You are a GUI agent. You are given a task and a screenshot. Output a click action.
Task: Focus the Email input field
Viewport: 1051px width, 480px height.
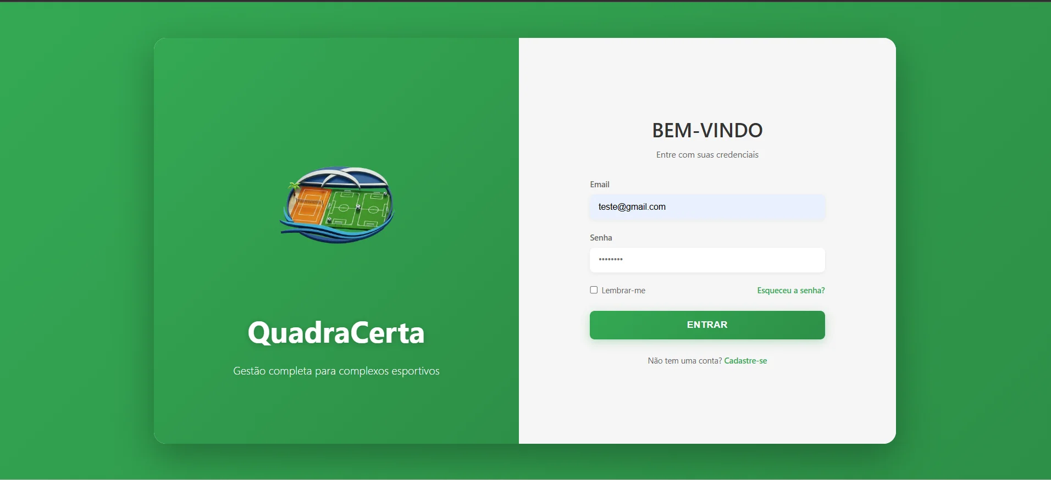[707, 207]
